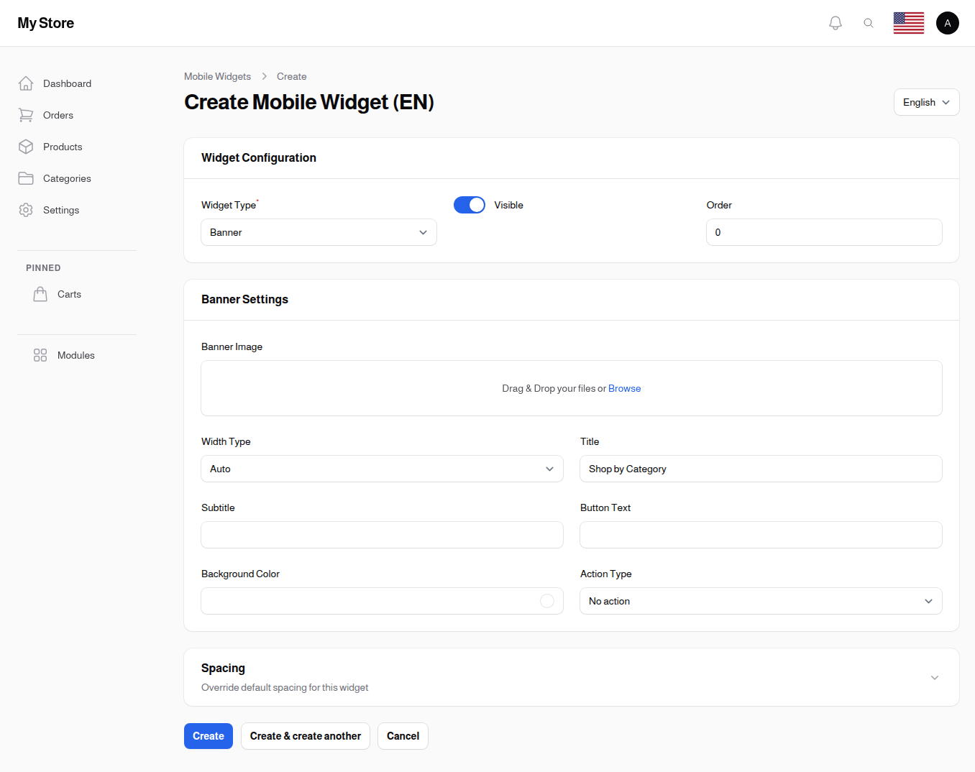975x772 pixels.
Task: Click the Create & create another button
Action: 305,736
